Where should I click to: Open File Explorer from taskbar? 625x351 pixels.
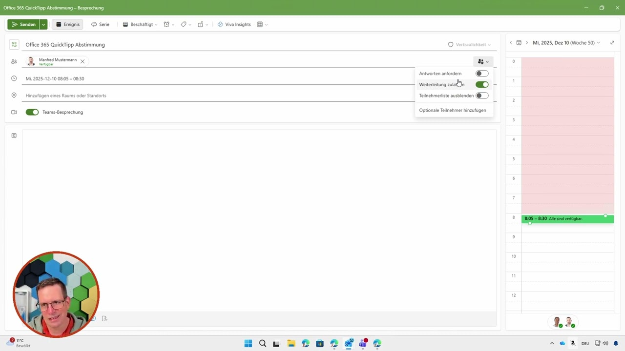(291, 343)
